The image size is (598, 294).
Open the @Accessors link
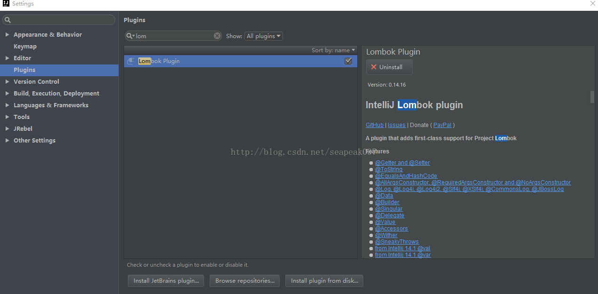point(392,229)
